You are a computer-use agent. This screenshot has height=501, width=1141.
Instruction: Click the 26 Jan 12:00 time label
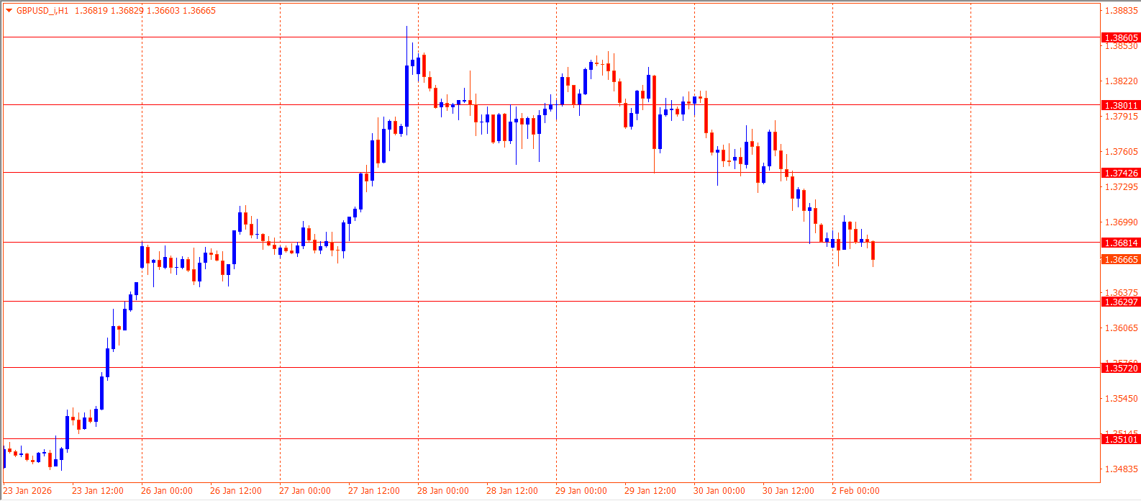236,491
